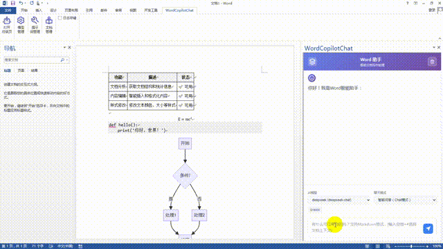This screenshot has width=443, height=249.
Task: Click the Redo icon in quick access toolbar
Action: tap(32, 3)
